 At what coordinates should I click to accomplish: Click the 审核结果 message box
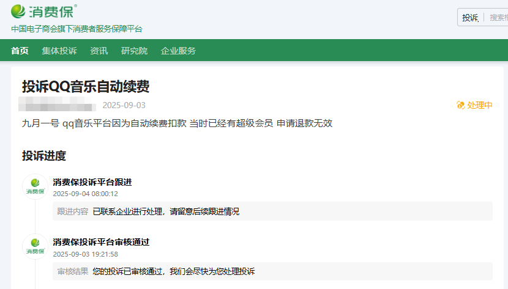pos(272,271)
